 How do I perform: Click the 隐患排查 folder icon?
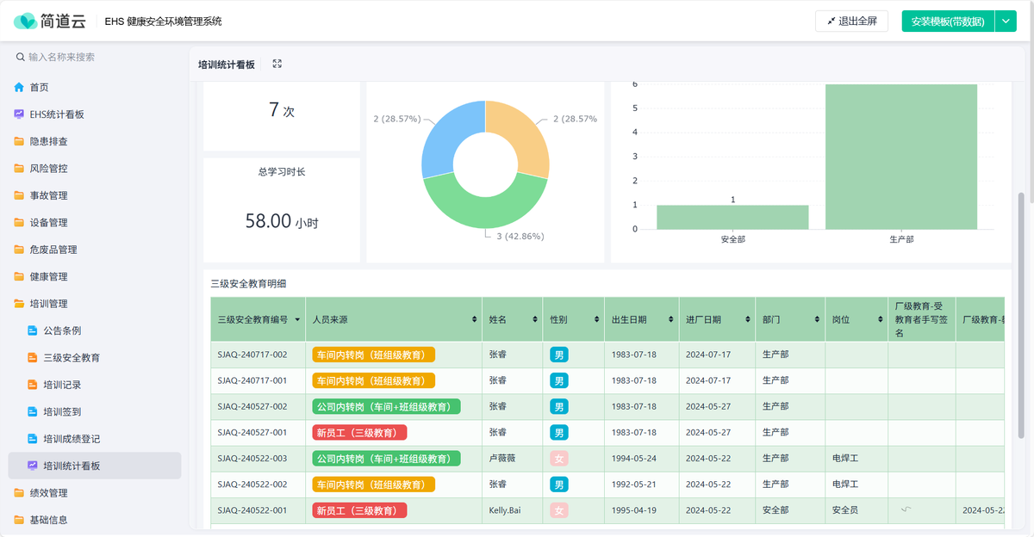19,141
